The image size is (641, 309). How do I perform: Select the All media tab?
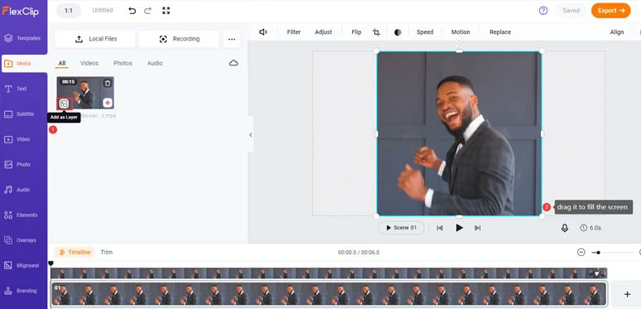(x=62, y=63)
